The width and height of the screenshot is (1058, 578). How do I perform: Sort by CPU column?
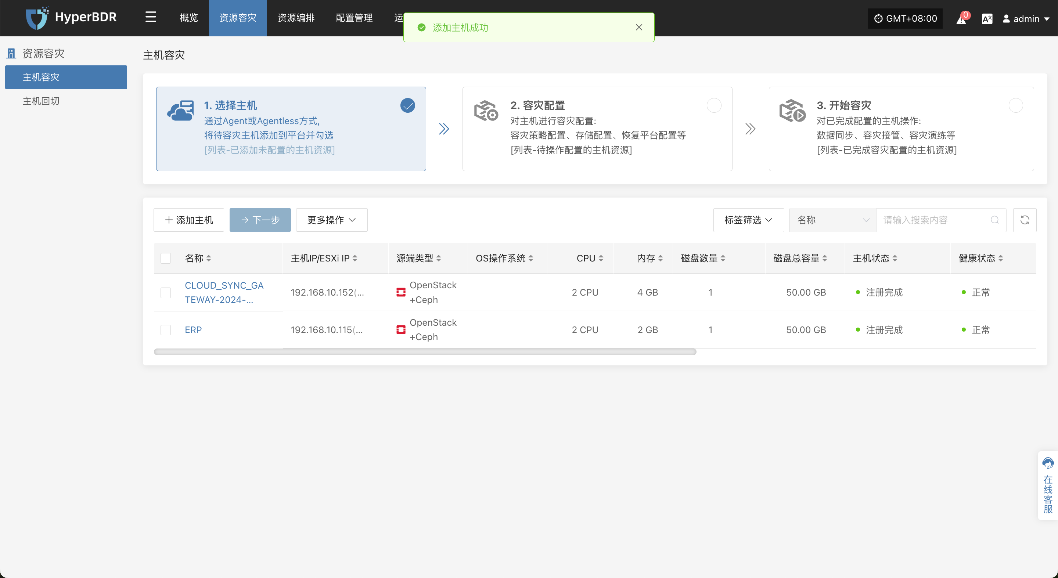tap(601, 258)
